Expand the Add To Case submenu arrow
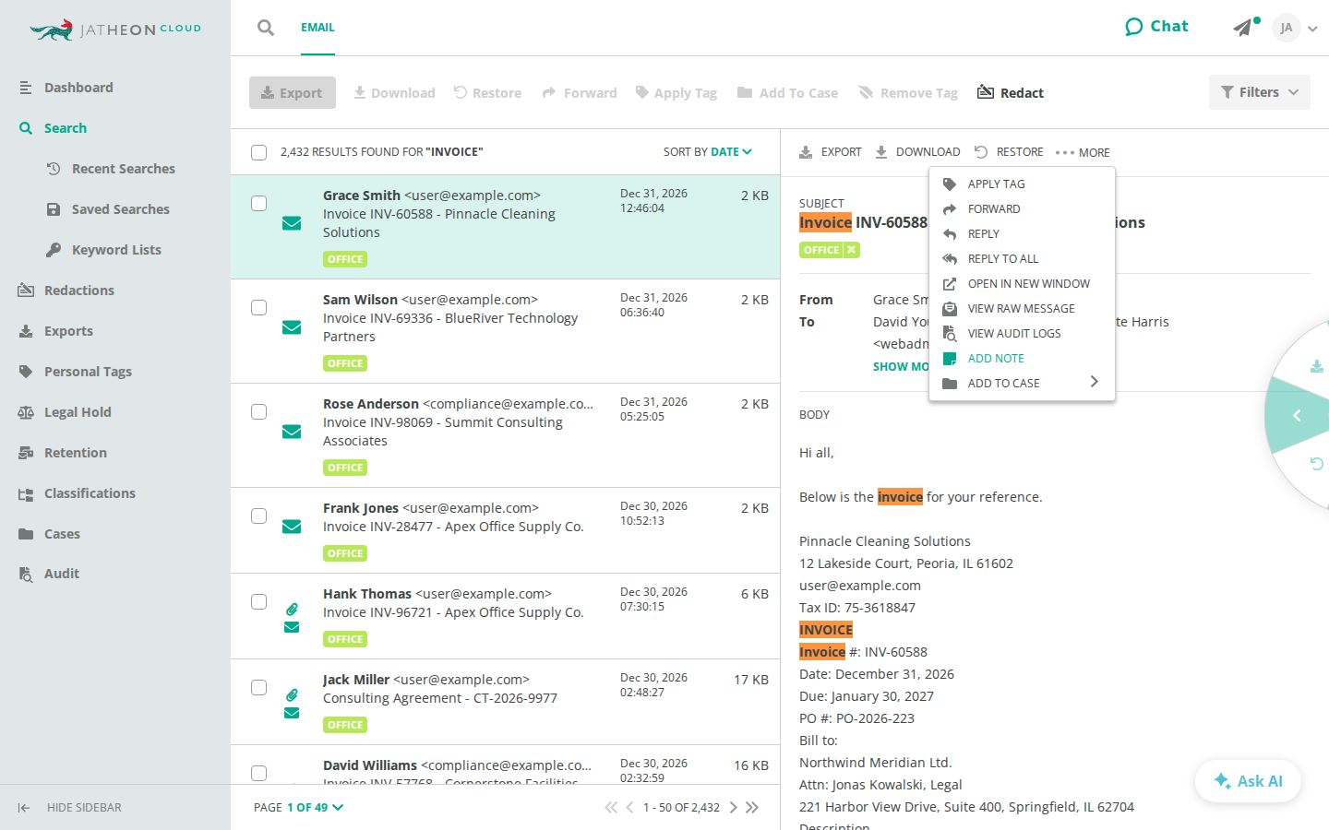The height and width of the screenshot is (830, 1329). click(1095, 382)
